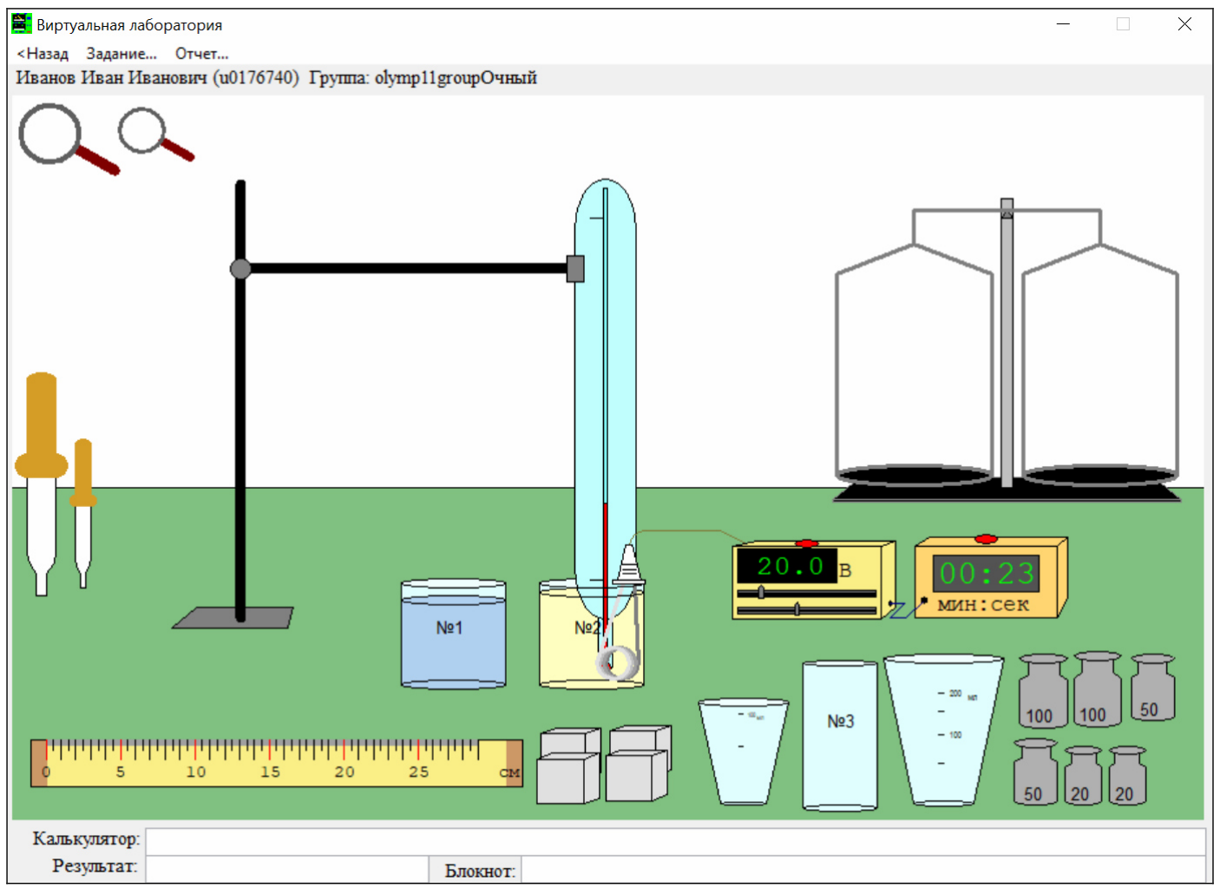The width and height of the screenshot is (1220, 888).
Task: Click the blue beaker labeled №1
Action: (453, 634)
